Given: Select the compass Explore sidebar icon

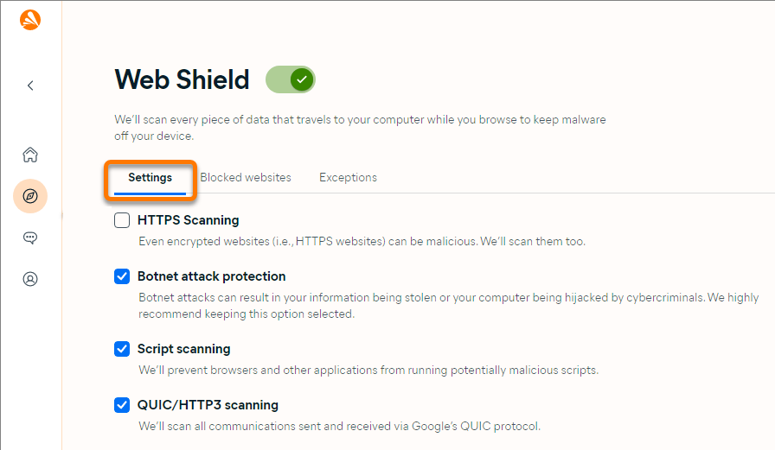Looking at the screenshot, I should (30, 196).
